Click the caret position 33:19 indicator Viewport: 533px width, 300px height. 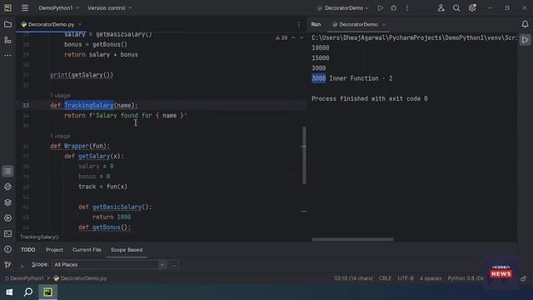[353, 278]
